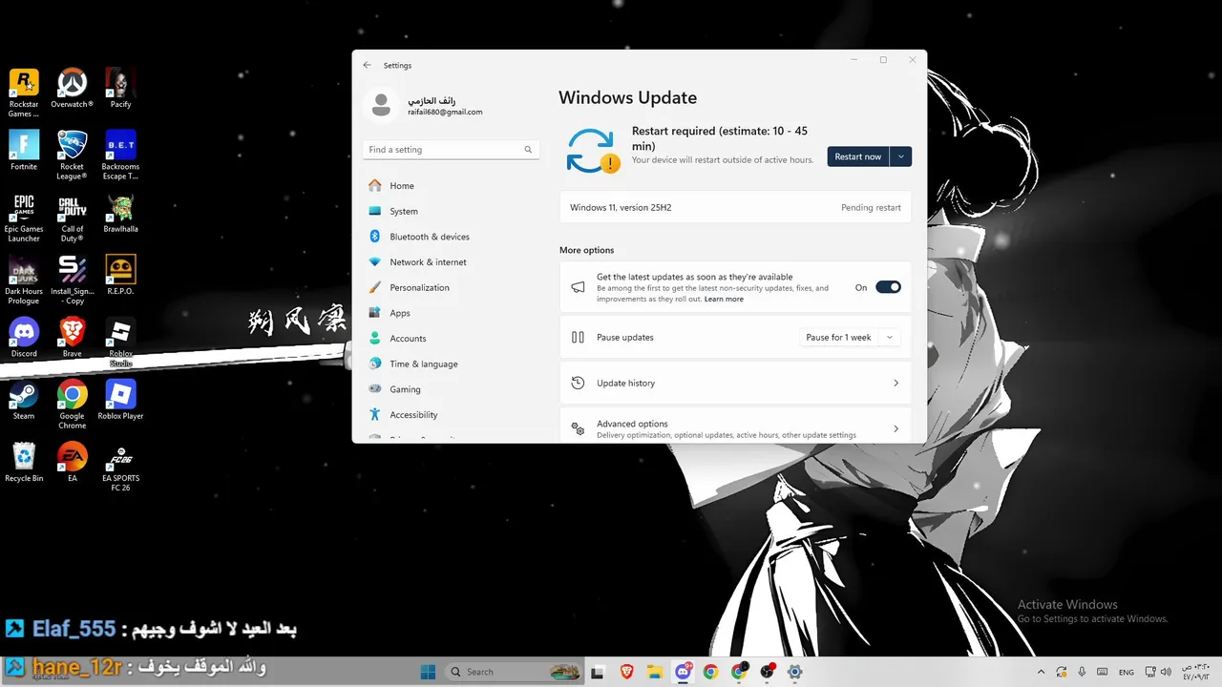Follow the Learn more link
This screenshot has width=1222, height=687.
pos(724,299)
